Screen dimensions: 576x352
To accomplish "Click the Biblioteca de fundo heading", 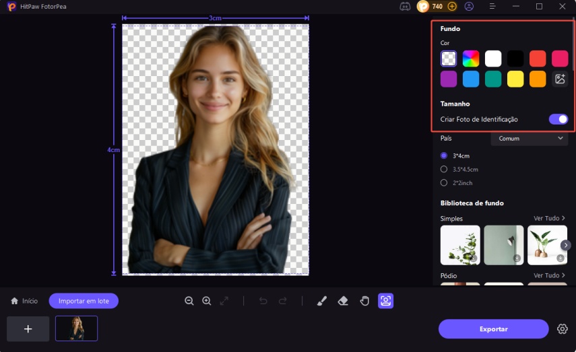I will tap(472, 203).
